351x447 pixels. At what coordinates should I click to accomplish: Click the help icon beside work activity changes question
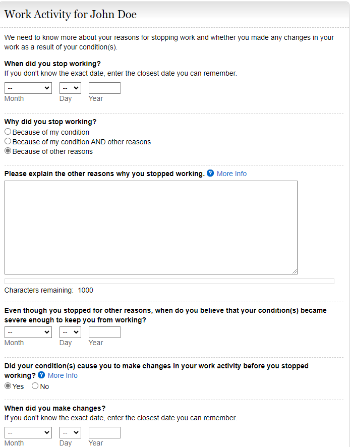(41, 375)
